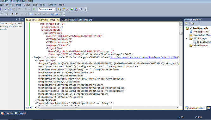The image size is (211, 120).
Task: Open the Window menu
Action: tap(52, 5)
